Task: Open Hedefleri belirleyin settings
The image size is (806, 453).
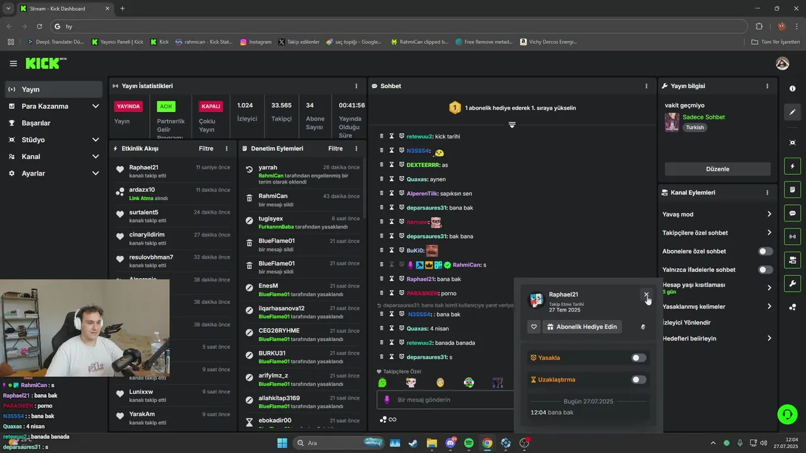Action: coord(717,338)
